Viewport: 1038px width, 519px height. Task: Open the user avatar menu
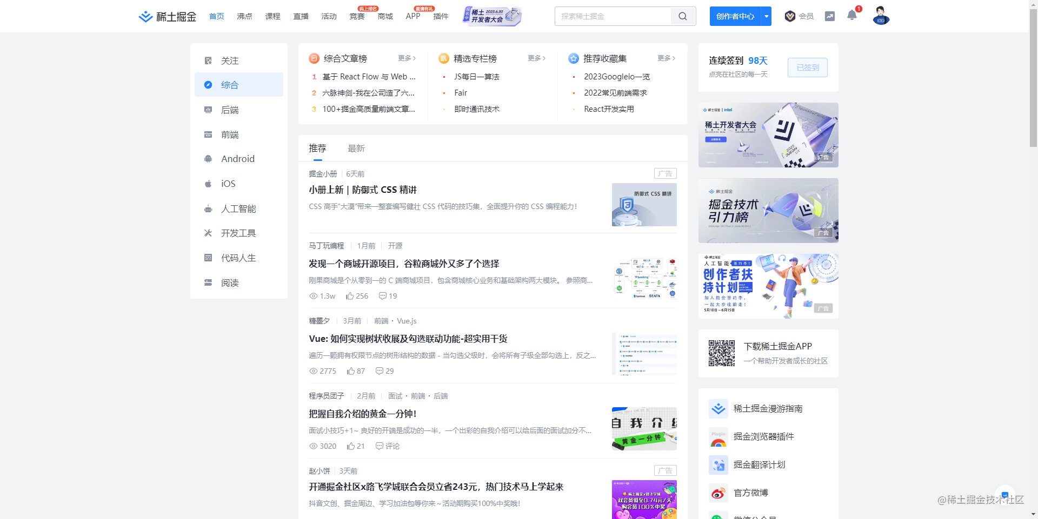(x=881, y=16)
